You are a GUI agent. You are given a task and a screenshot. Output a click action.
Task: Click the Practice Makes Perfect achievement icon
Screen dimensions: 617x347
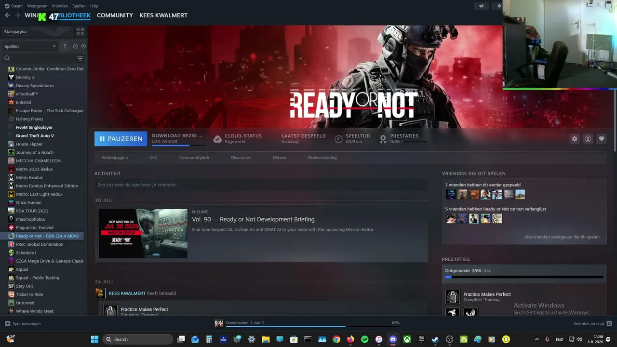click(453, 296)
